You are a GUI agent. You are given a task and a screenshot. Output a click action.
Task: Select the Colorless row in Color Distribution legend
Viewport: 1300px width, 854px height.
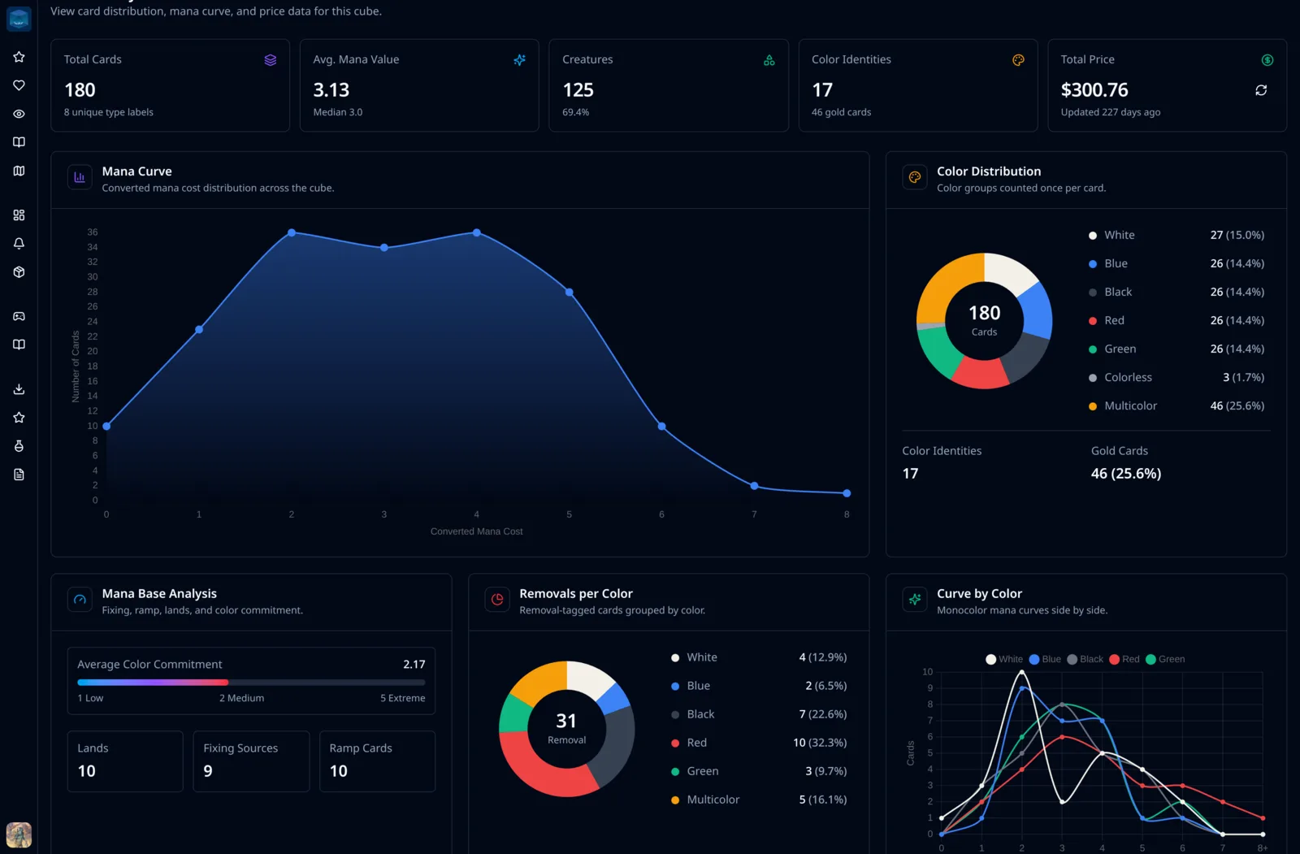pos(1176,377)
